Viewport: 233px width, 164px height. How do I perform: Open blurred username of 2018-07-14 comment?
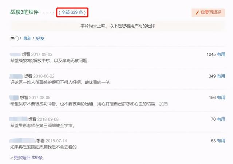coord(23,141)
